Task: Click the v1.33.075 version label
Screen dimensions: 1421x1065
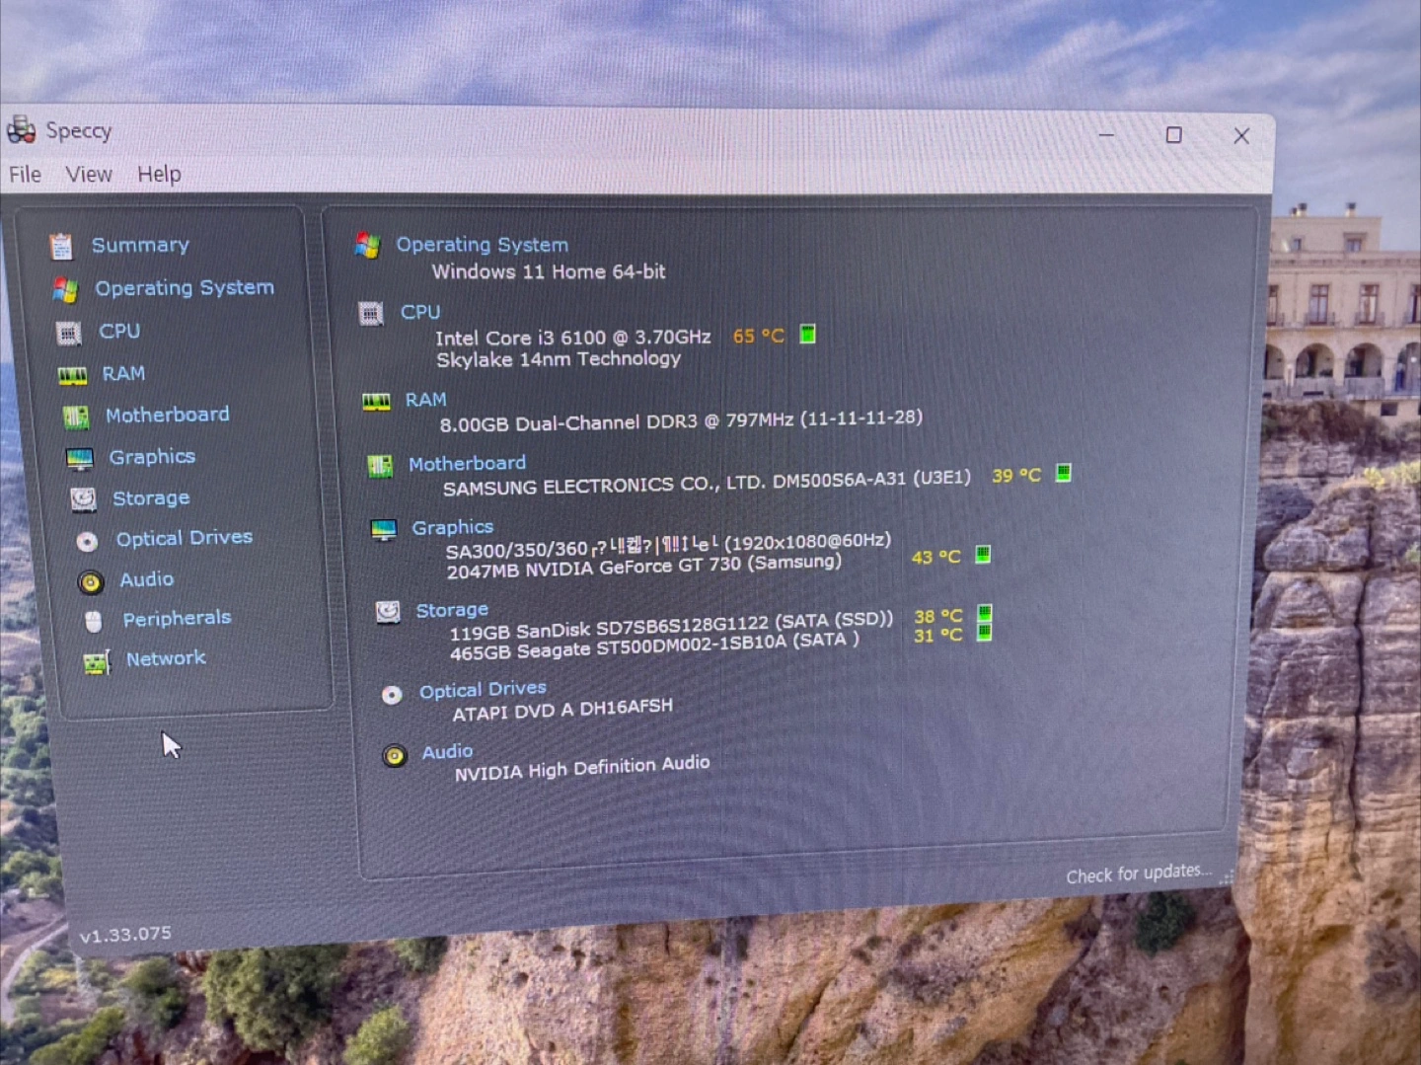Action: pyautogui.click(x=125, y=934)
